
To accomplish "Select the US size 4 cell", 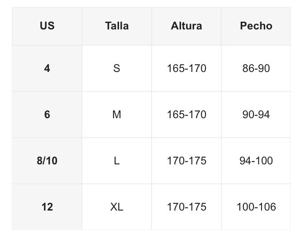I will coord(47,68).
